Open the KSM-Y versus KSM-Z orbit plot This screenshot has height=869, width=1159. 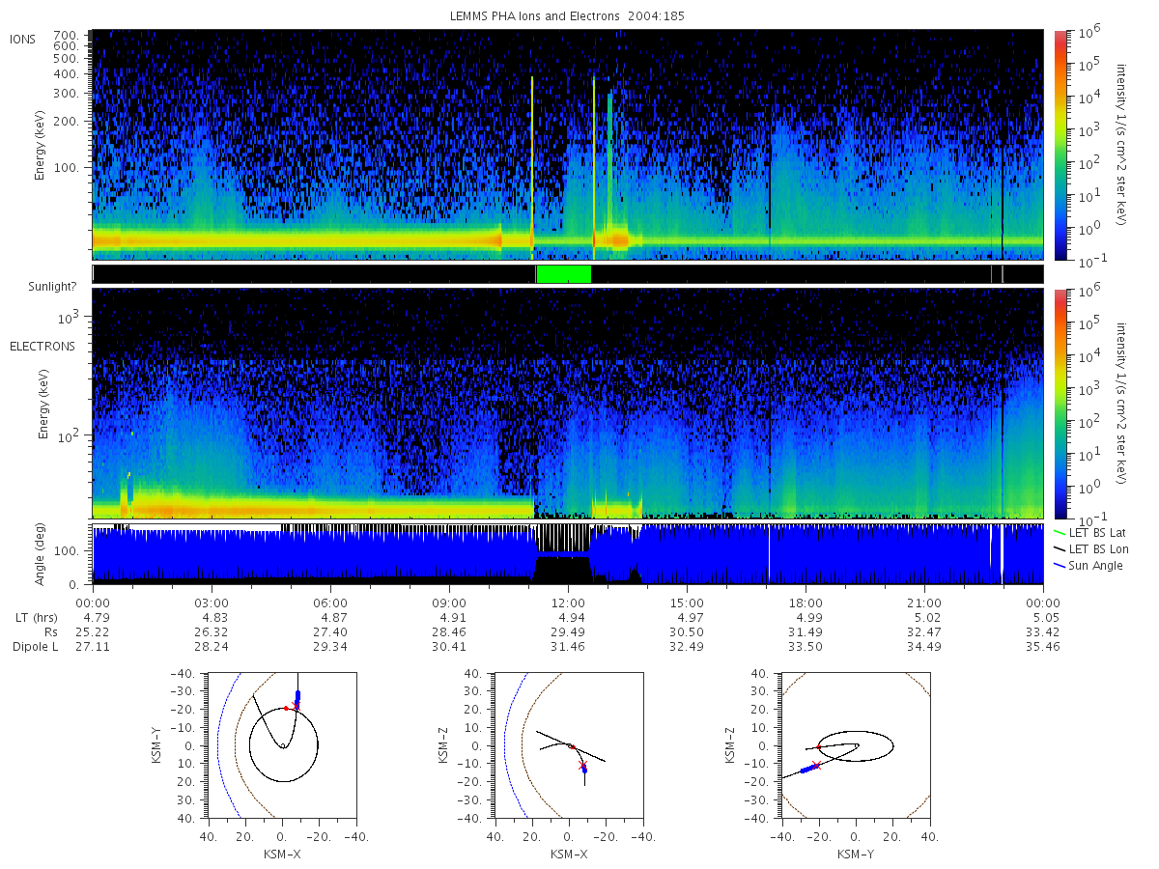click(856, 745)
